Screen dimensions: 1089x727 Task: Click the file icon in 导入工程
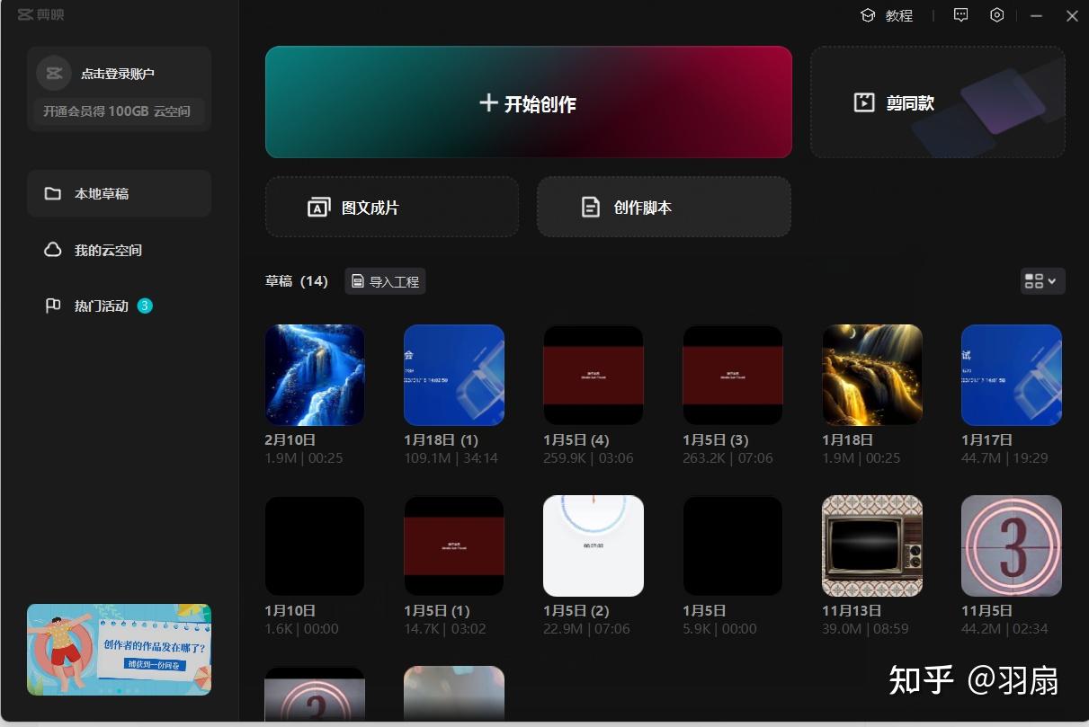tap(358, 281)
